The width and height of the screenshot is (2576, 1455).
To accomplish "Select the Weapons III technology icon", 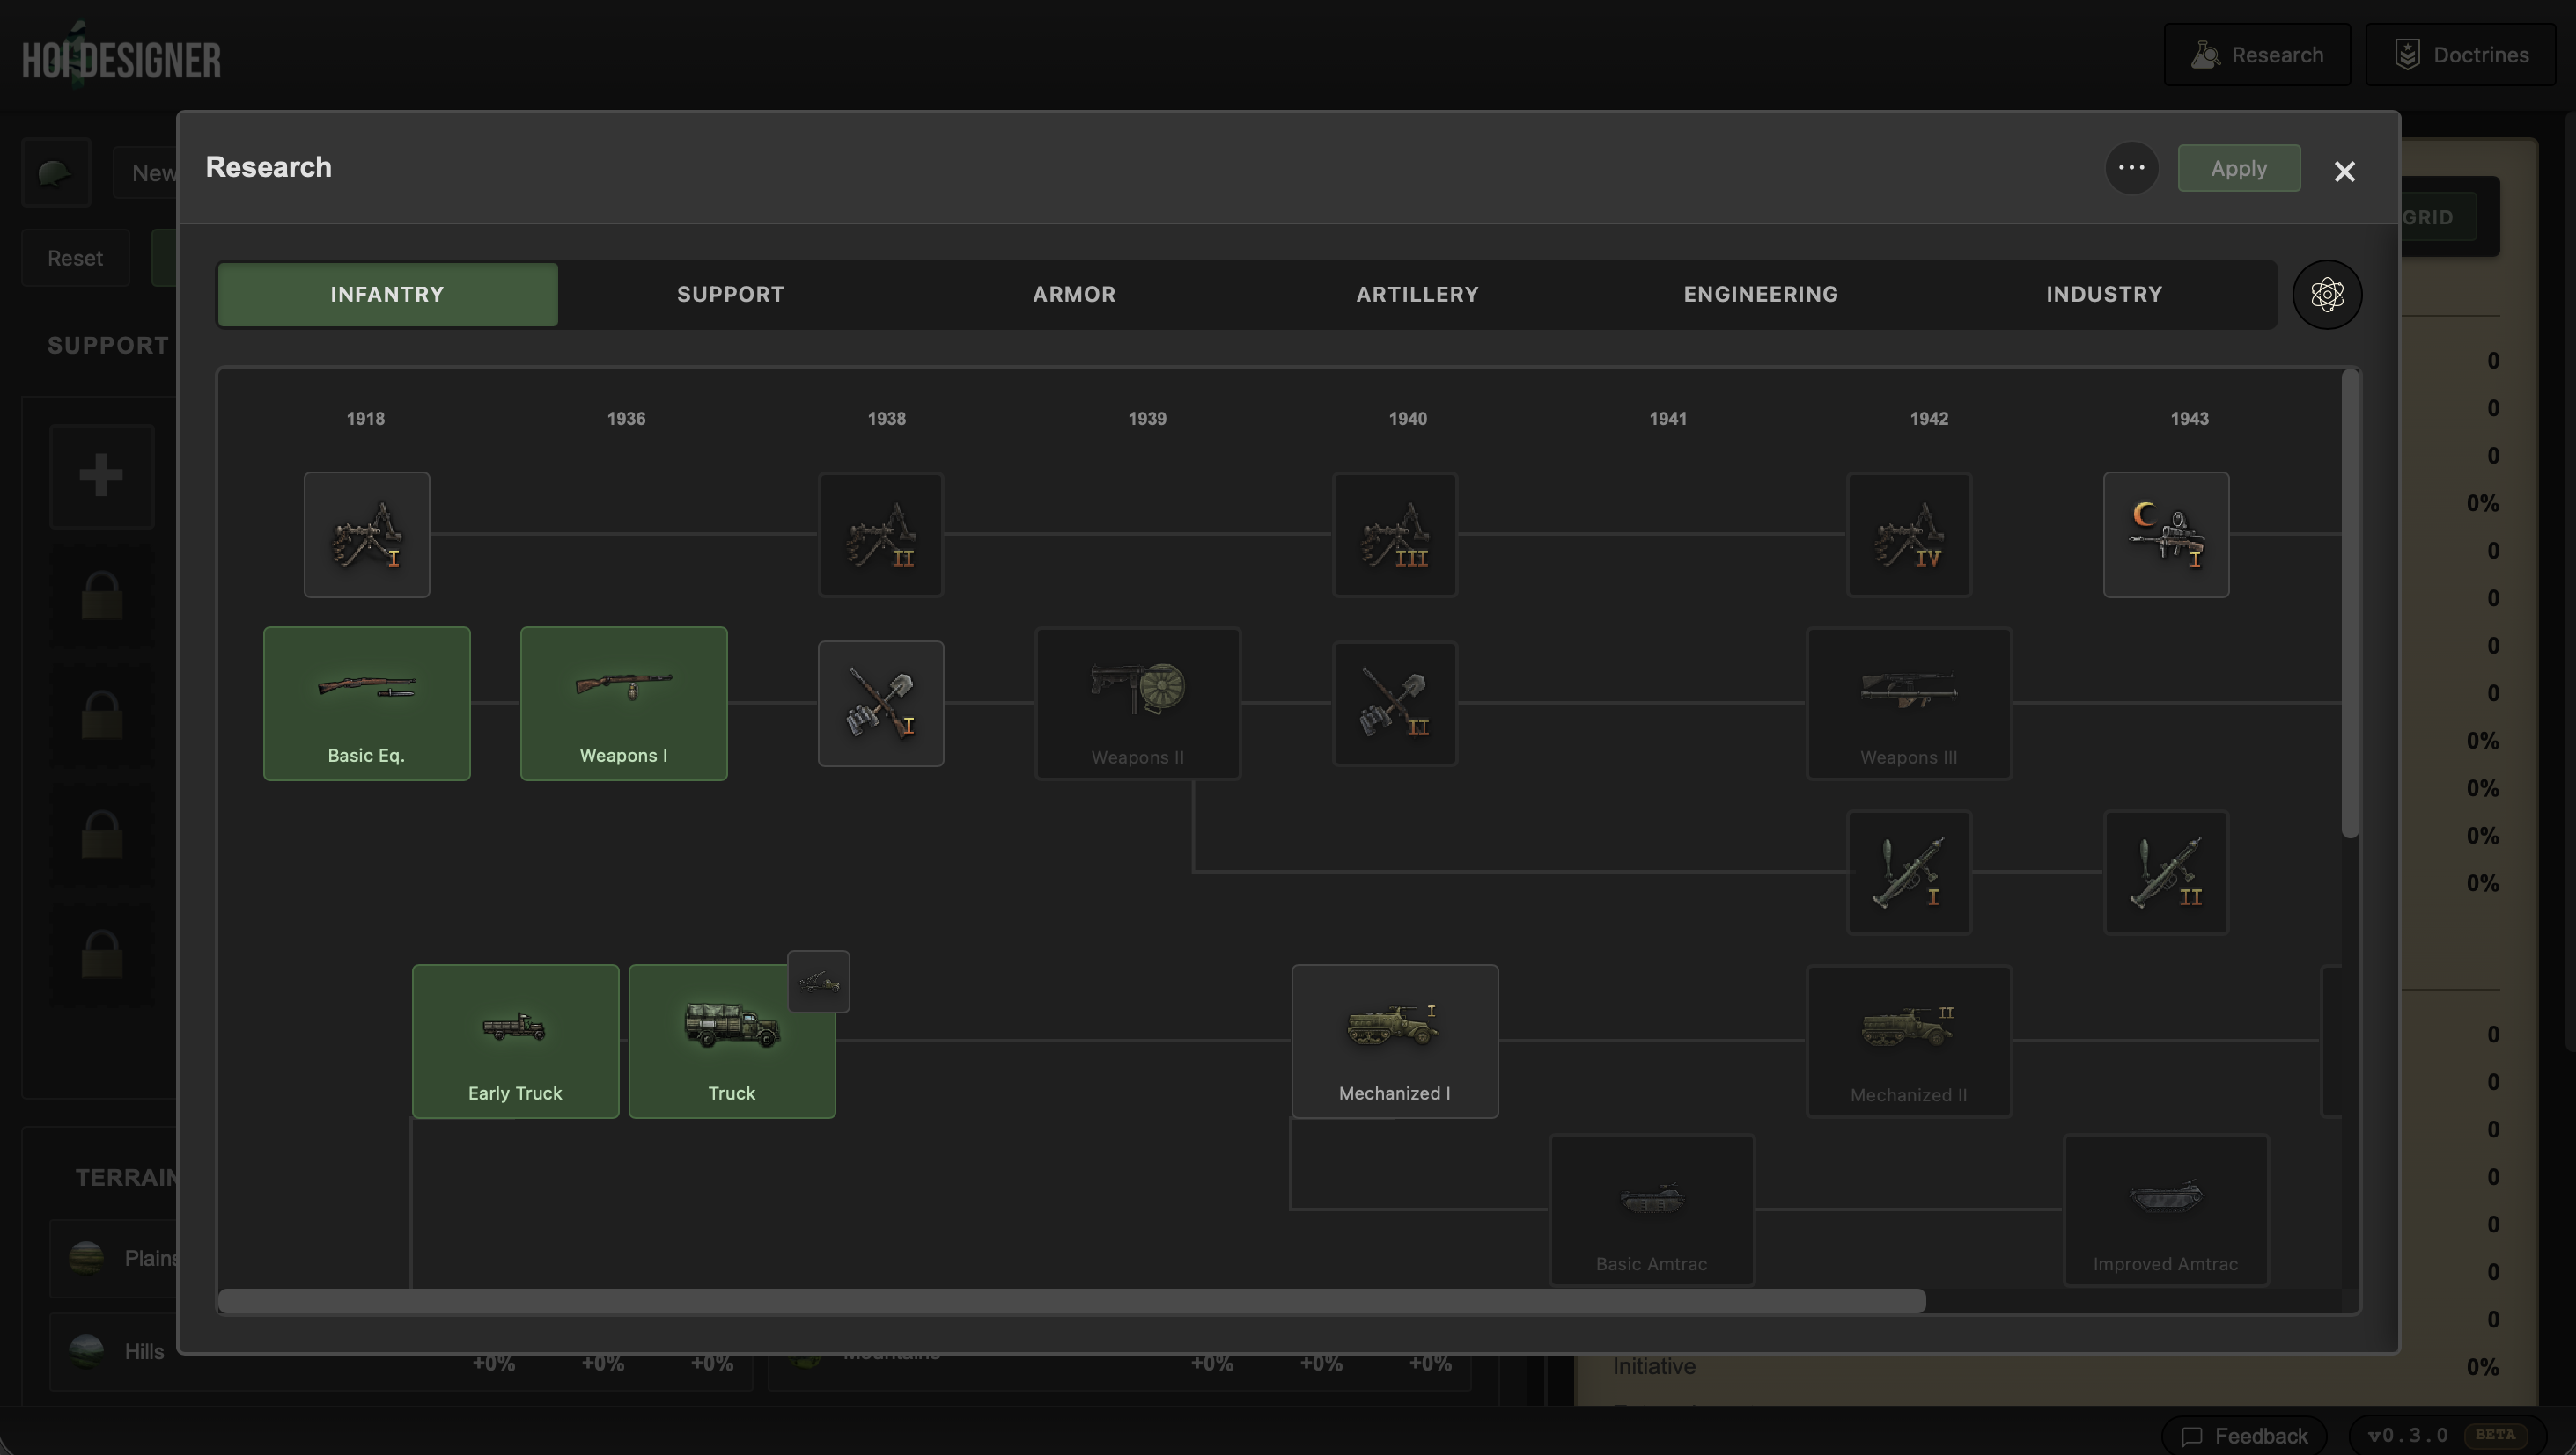I will pyautogui.click(x=1908, y=703).
